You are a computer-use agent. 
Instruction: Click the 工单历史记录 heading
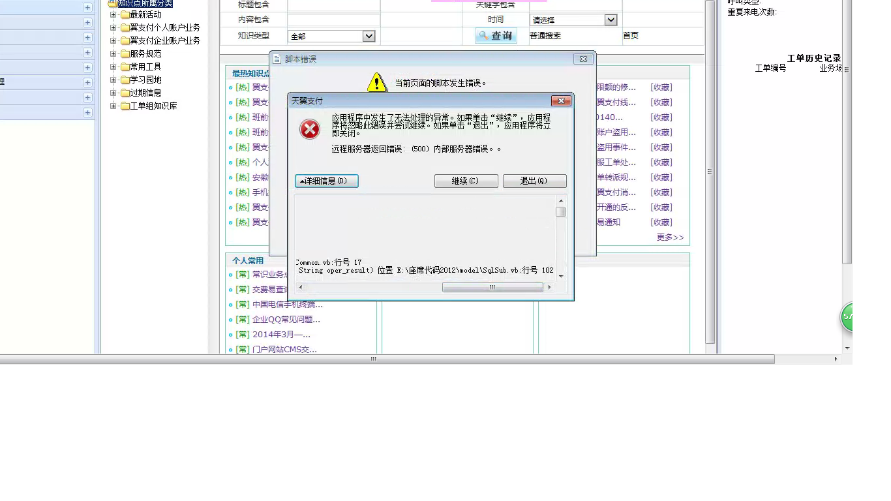pyautogui.click(x=814, y=58)
